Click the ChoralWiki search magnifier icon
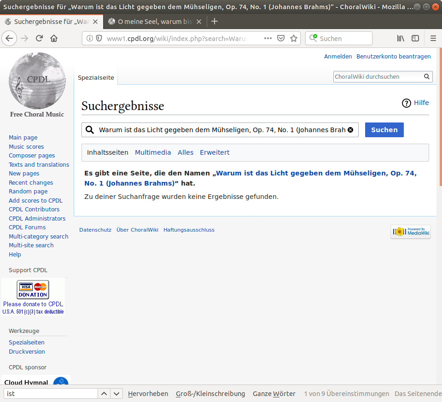Viewport: 442px width, 402px height. [427, 77]
